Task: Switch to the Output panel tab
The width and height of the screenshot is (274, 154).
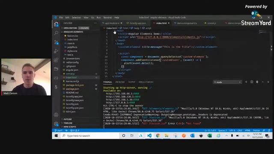Action: click(x=131, y=82)
